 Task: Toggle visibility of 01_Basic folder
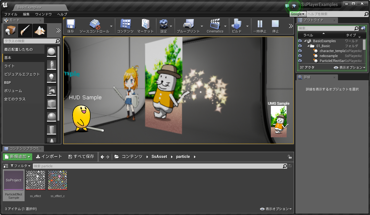point(300,46)
